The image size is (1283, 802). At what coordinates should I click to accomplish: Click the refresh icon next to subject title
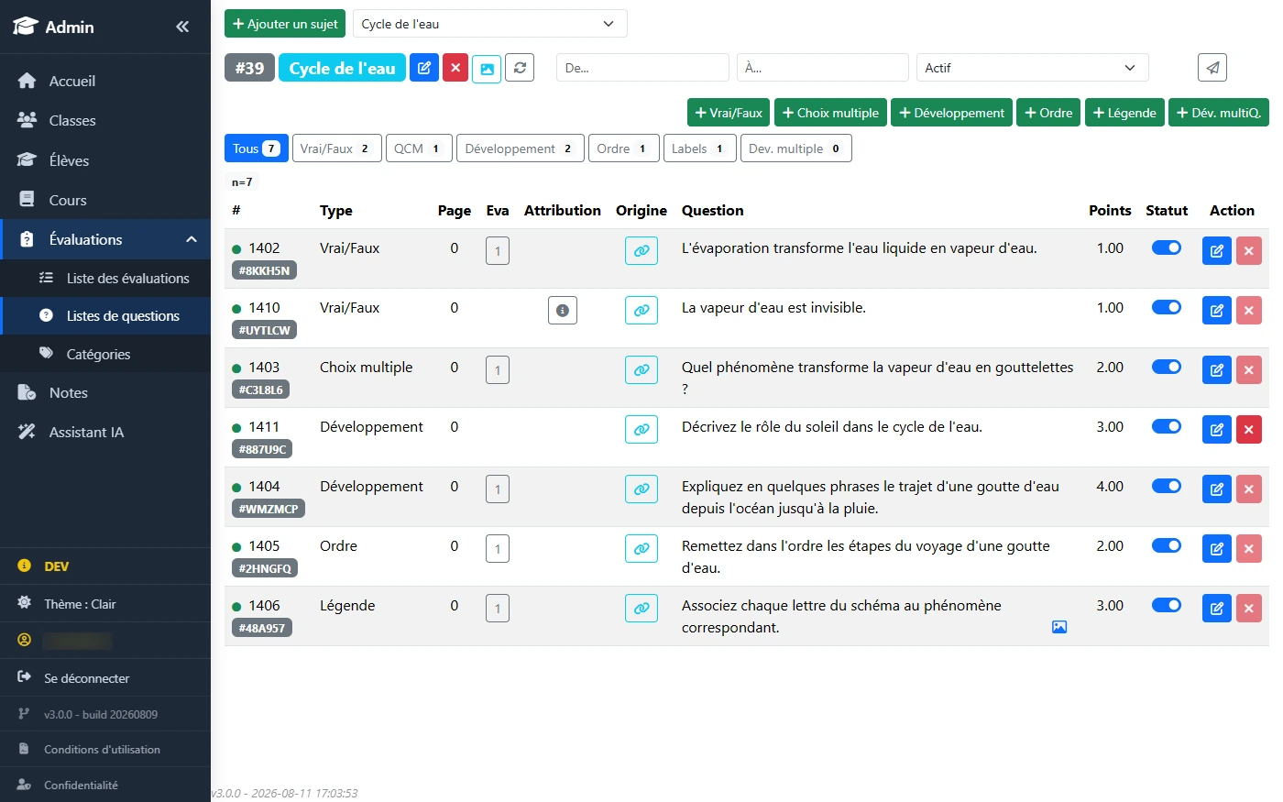(520, 68)
